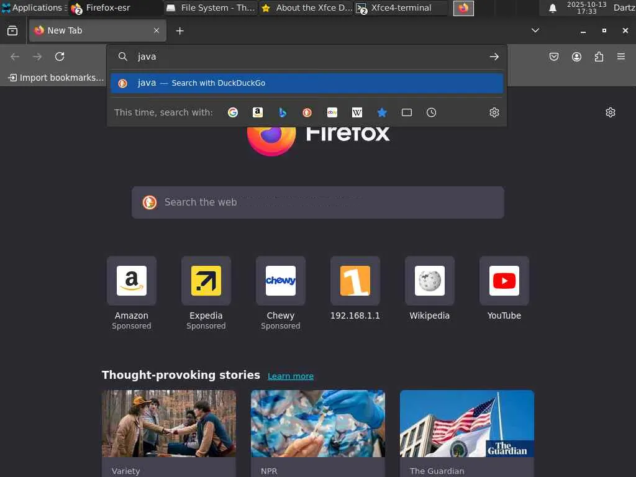Open the Pocket save icon
Image resolution: width=636 pixels, height=477 pixels.
554,57
